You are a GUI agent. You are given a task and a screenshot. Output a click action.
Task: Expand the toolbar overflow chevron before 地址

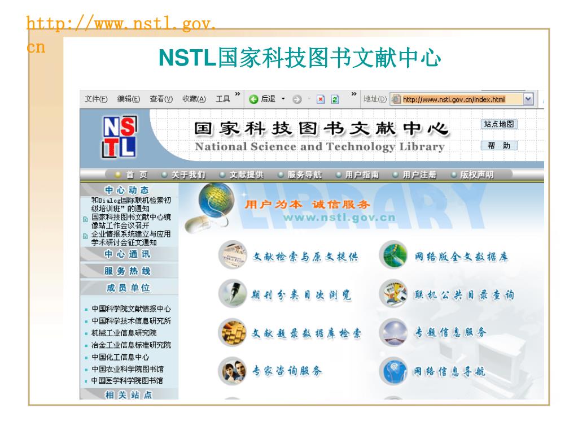(x=354, y=94)
